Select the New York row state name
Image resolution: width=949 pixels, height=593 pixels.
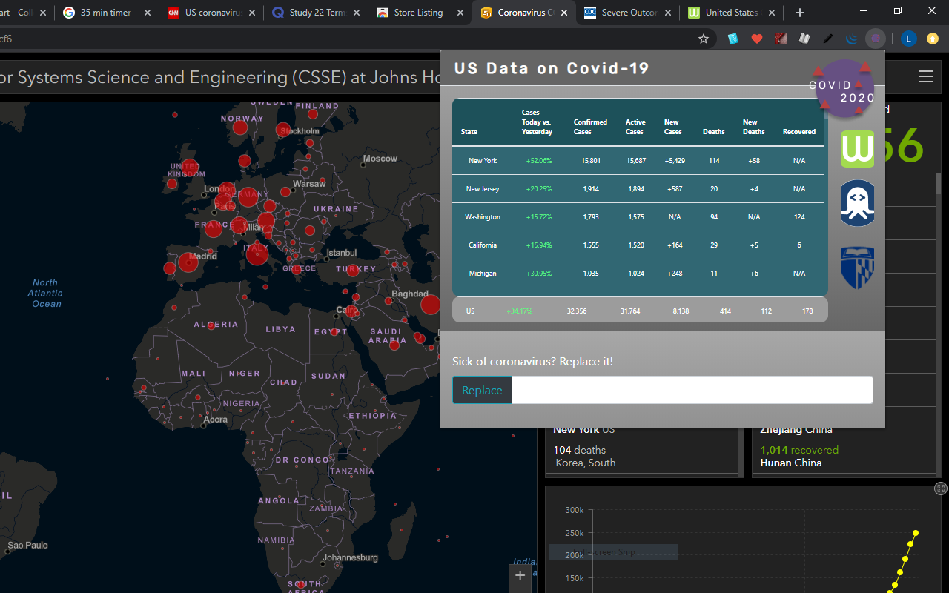(483, 161)
